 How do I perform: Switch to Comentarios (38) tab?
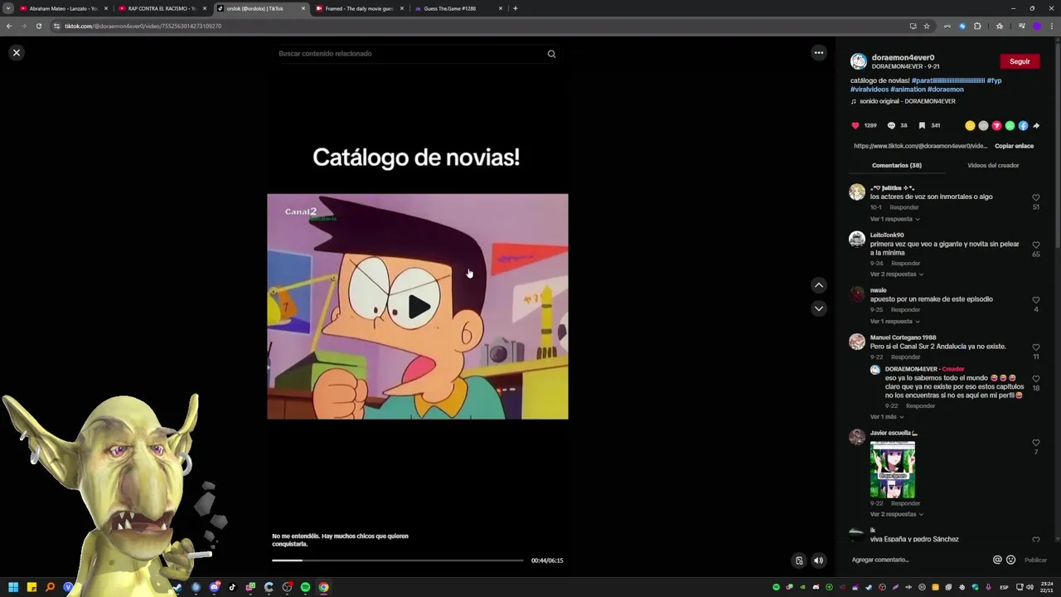click(896, 165)
